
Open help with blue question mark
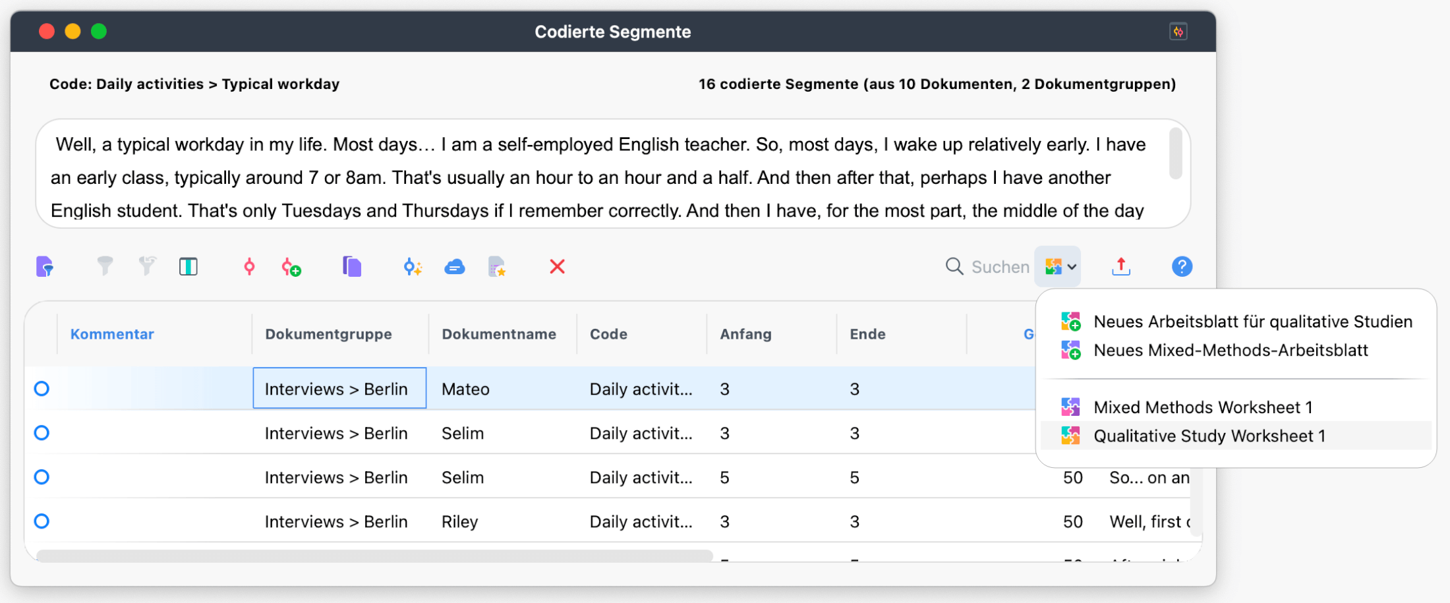coord(1182,267)
